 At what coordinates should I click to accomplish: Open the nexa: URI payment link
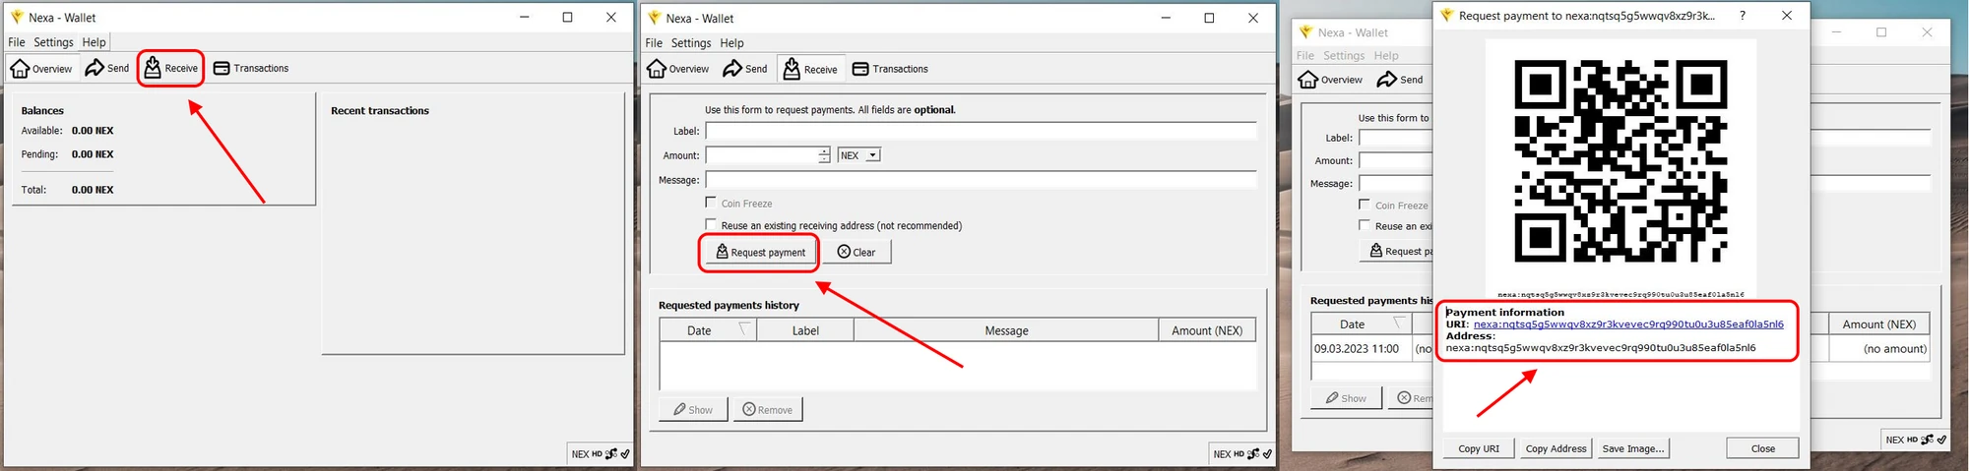click(x=1627, y=324)
